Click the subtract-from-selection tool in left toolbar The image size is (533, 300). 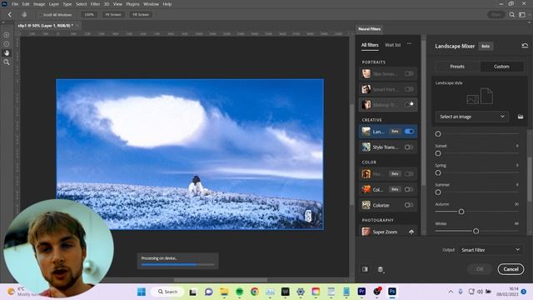[x=7, y=44]
